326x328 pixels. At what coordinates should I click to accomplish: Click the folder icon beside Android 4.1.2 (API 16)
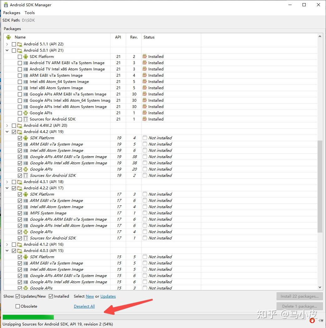pyautogui.click(x=20, y=244)
